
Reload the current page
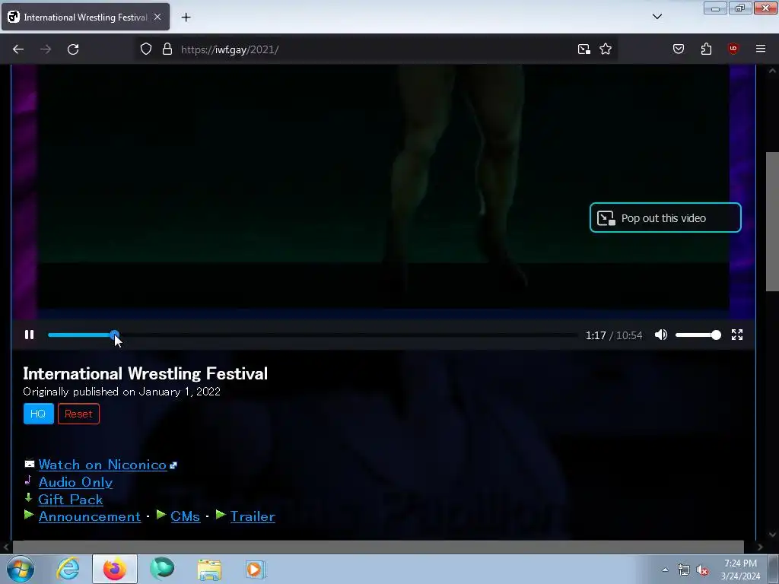73,49
